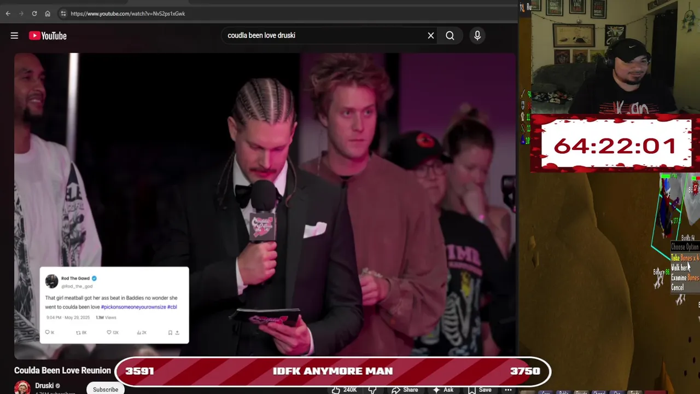Run search with the magnifier button
700x394 pixels.
pyautogui.click(x=450, y=36)
